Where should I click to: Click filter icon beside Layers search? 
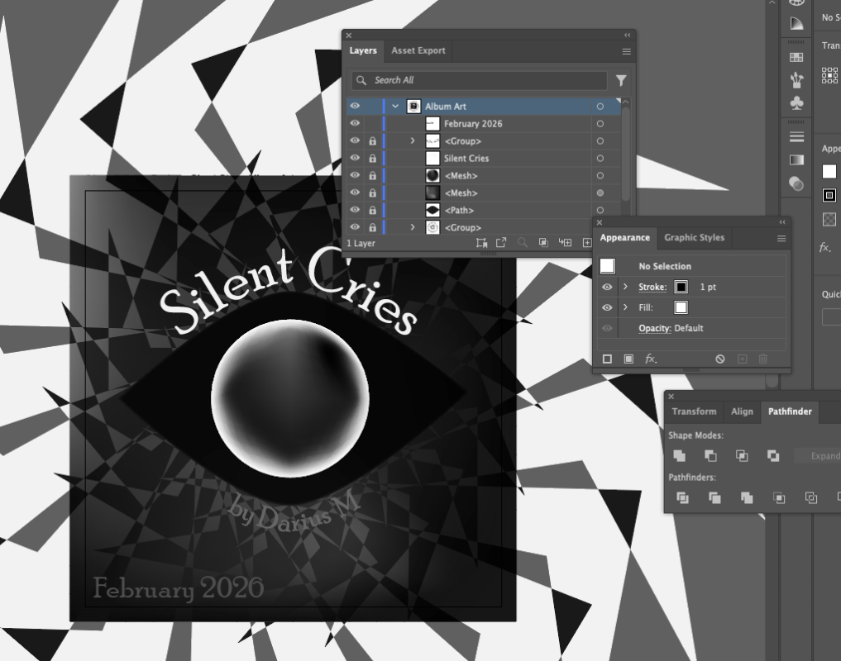(621, 80)
